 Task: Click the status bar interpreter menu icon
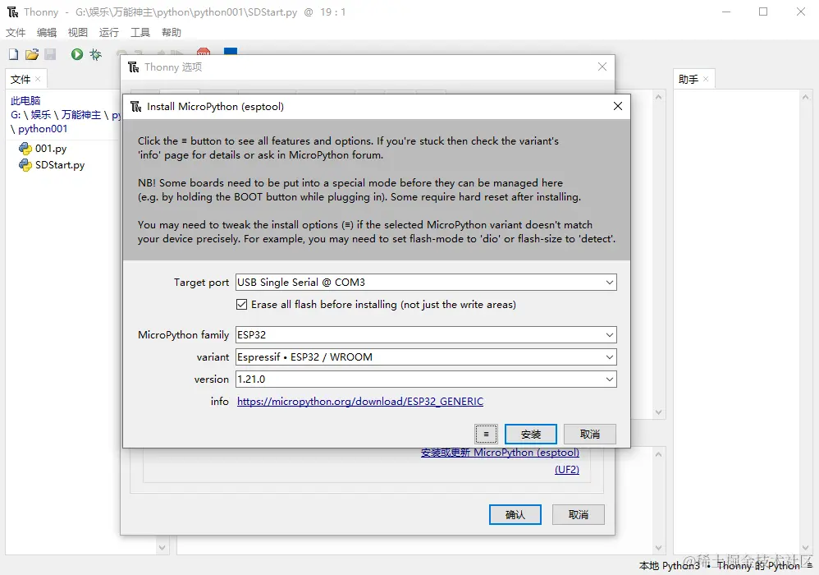[810, 565]
